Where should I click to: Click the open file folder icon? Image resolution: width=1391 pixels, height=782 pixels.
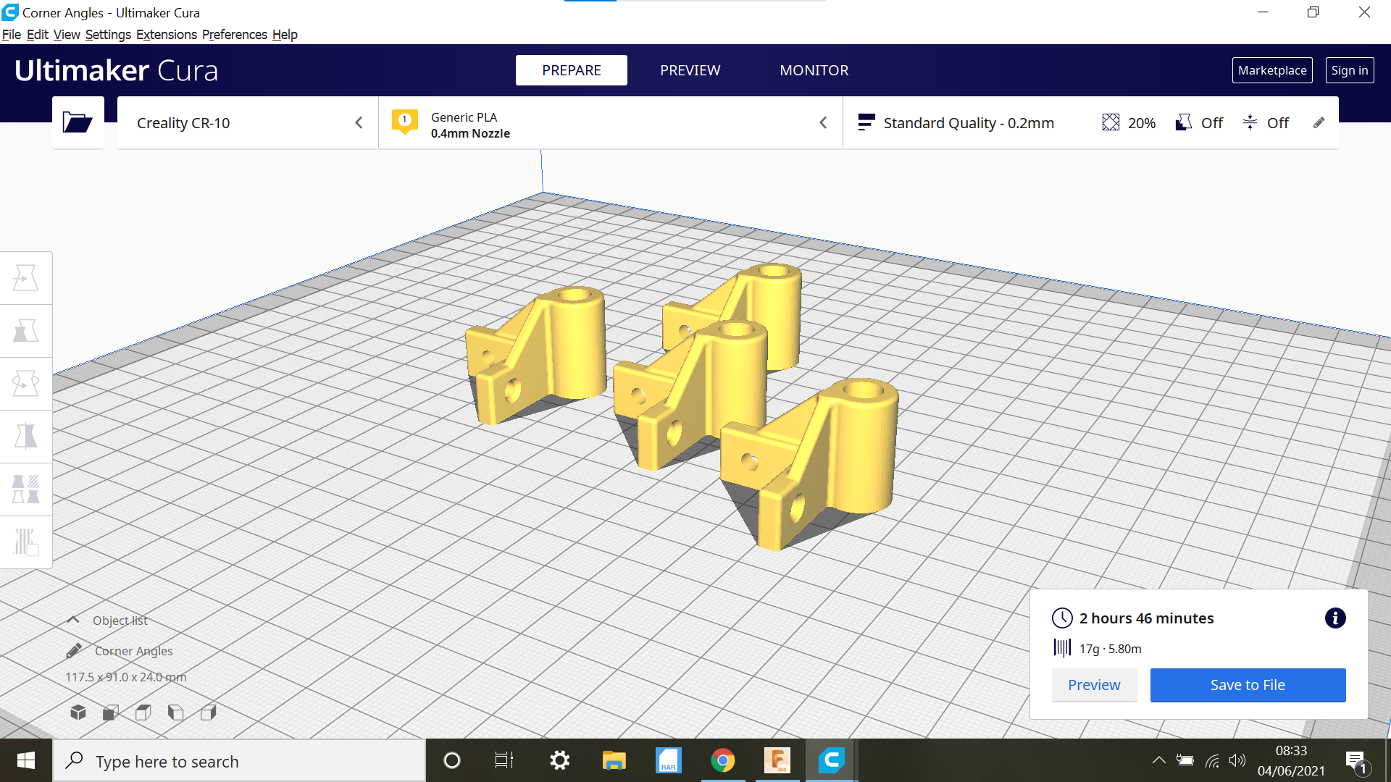tap(78, 122)
